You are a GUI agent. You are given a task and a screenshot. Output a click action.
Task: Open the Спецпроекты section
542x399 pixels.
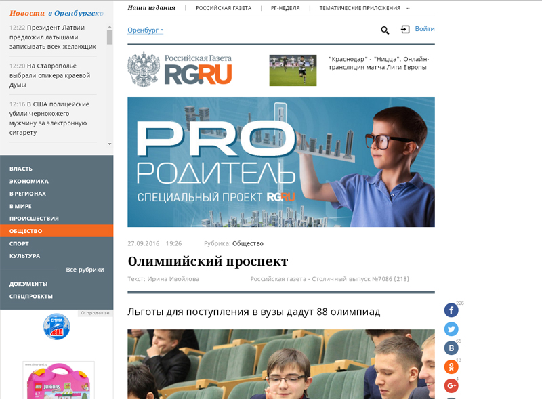click(31, 296)
